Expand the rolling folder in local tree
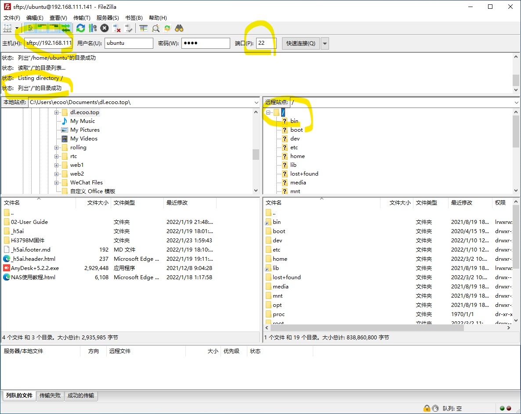Image resolution: width=521 pixels, height=414 pixels. (x=57, y=148)
